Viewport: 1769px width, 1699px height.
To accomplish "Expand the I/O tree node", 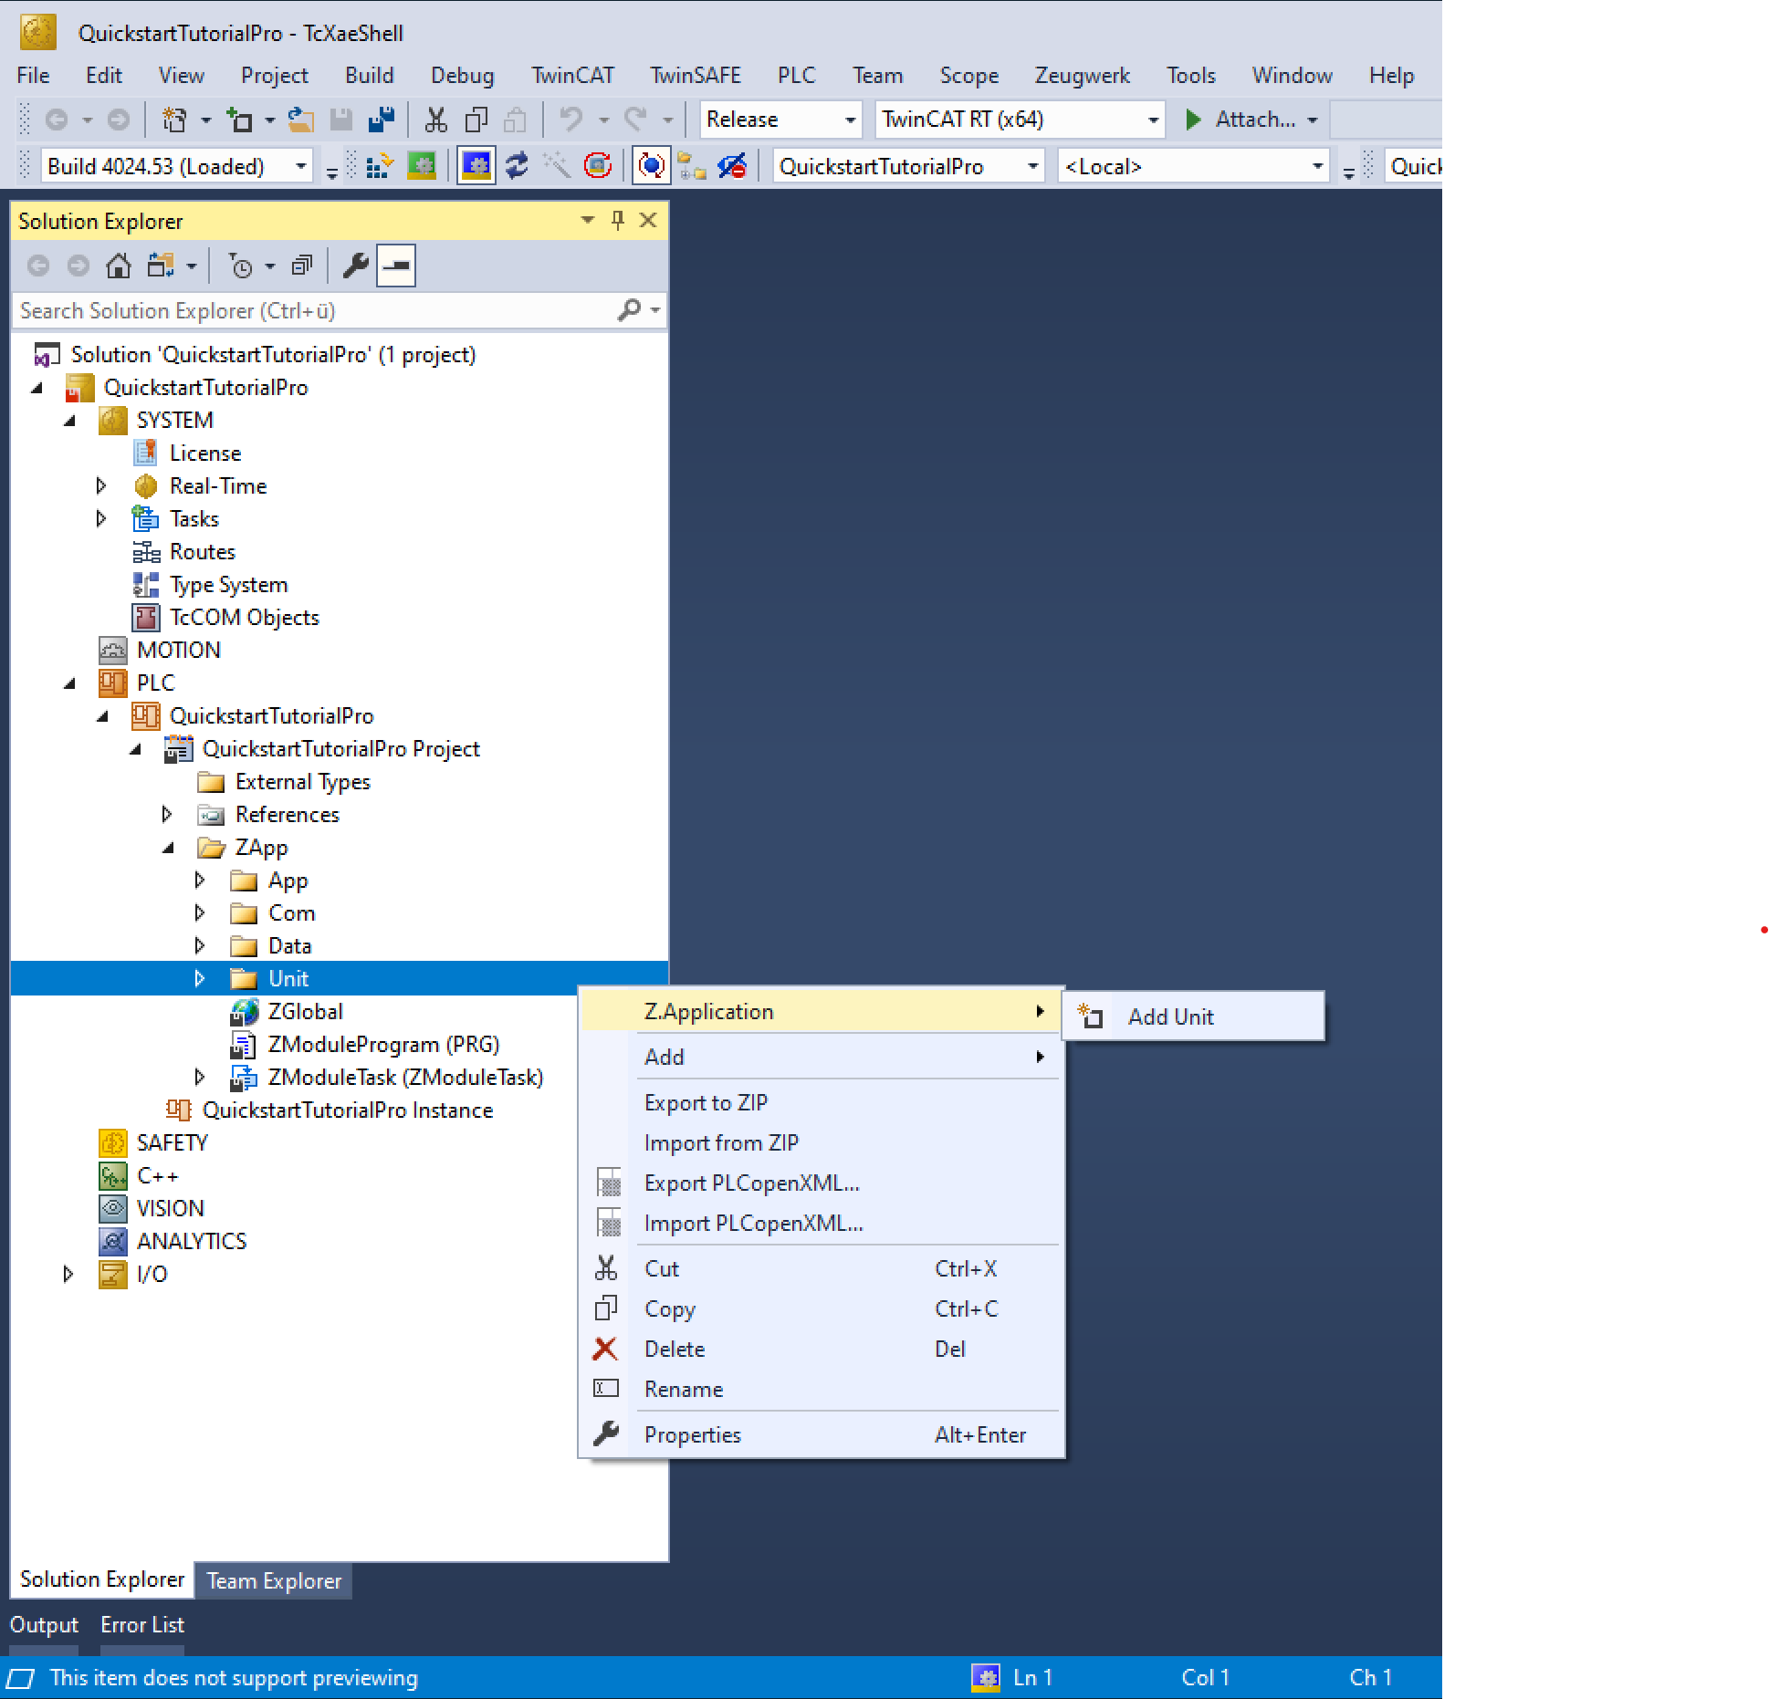I will pos(68,1275).
